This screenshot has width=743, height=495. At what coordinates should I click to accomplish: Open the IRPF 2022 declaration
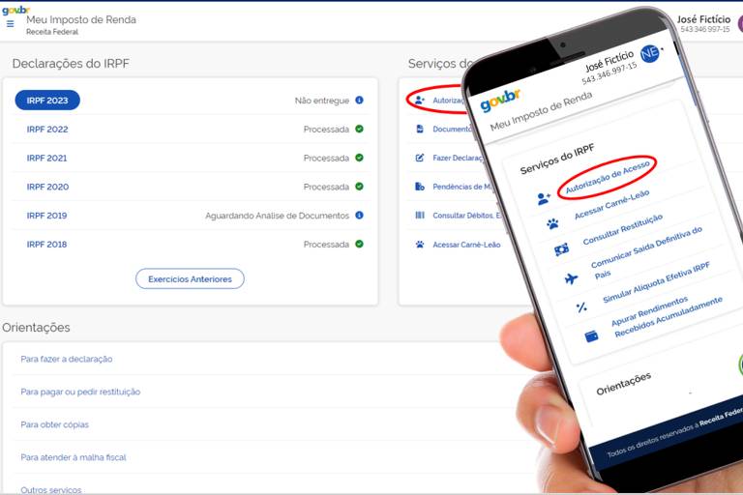[47, 130]
